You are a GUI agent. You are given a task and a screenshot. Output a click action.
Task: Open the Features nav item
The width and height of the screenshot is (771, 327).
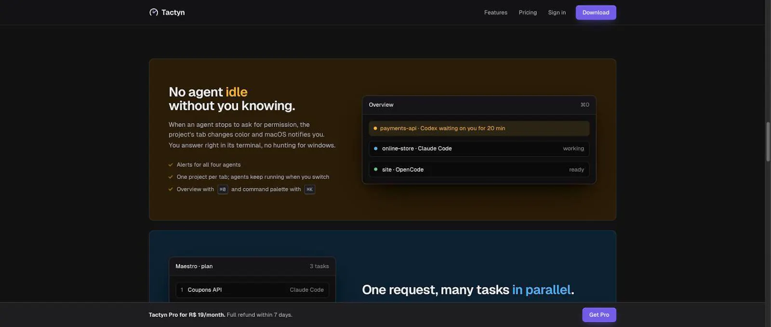click(495, 13)
